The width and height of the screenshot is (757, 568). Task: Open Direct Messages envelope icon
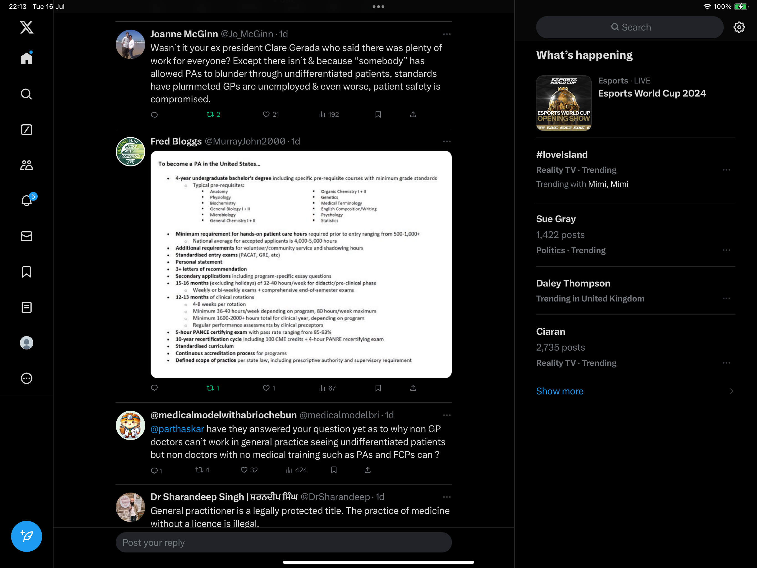point(26,236)
